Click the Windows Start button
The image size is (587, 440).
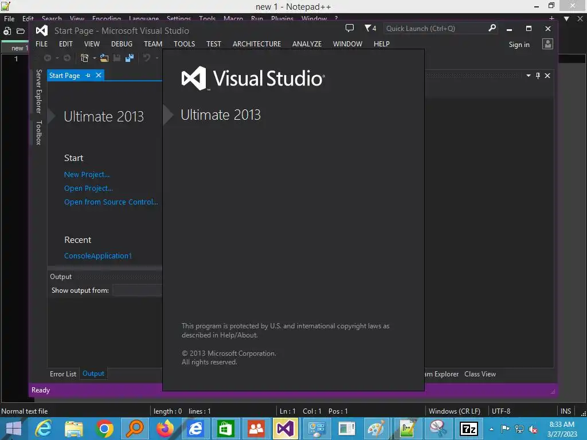(x=14, y=429)
